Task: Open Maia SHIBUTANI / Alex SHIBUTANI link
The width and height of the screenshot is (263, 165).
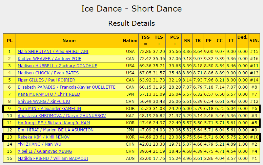Action: click(53, 51)
